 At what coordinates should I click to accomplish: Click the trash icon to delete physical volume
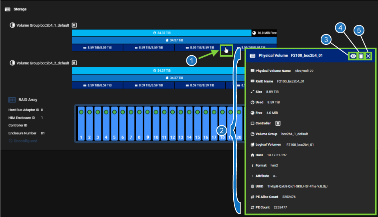pos(361,56)
